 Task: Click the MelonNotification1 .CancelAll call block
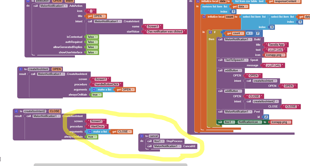171,146
